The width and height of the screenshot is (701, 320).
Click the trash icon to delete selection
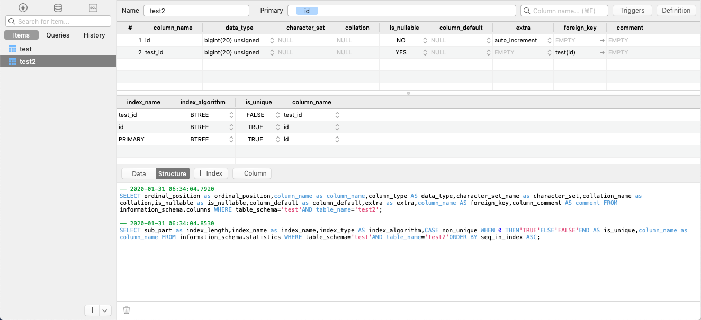tap(126, 310)
